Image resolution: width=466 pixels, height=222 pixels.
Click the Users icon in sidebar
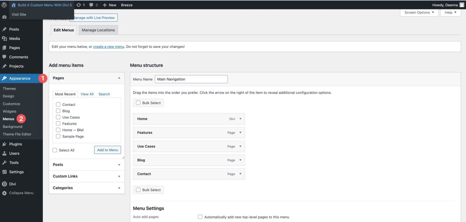pos(5,153)
